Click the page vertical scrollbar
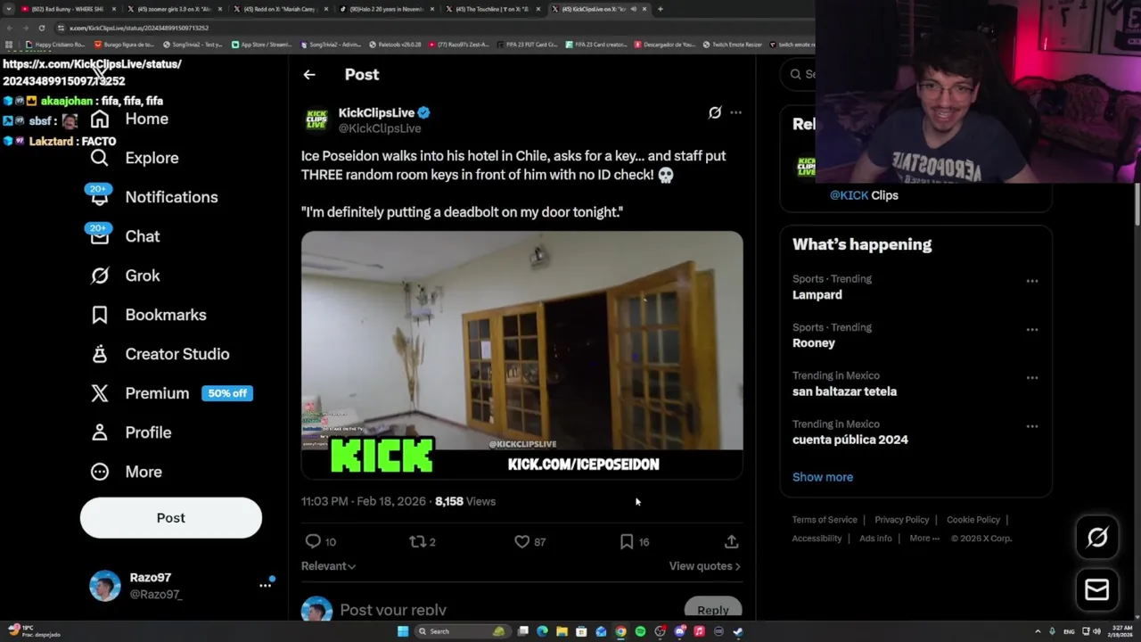The height and width of the screenshot is (642, 1141). tap(1137, 205)
